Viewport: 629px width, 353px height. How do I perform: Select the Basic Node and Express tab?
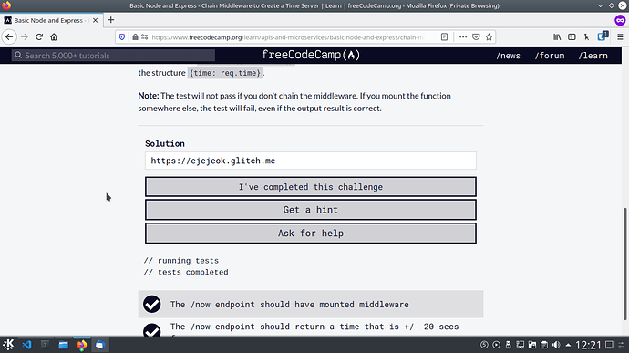pos(51,20)
